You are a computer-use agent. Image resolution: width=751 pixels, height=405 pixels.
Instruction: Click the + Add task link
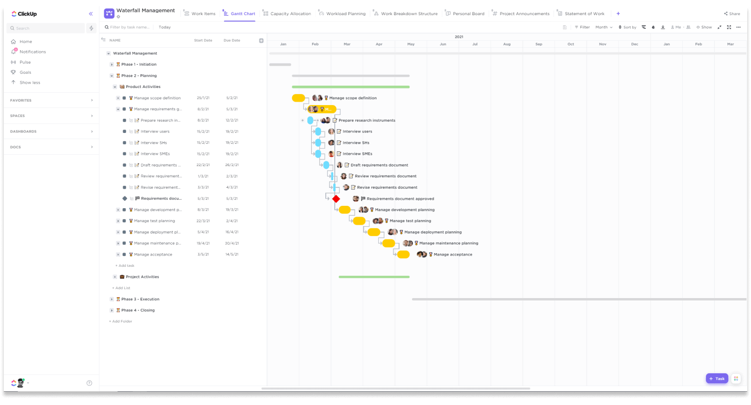125,266
